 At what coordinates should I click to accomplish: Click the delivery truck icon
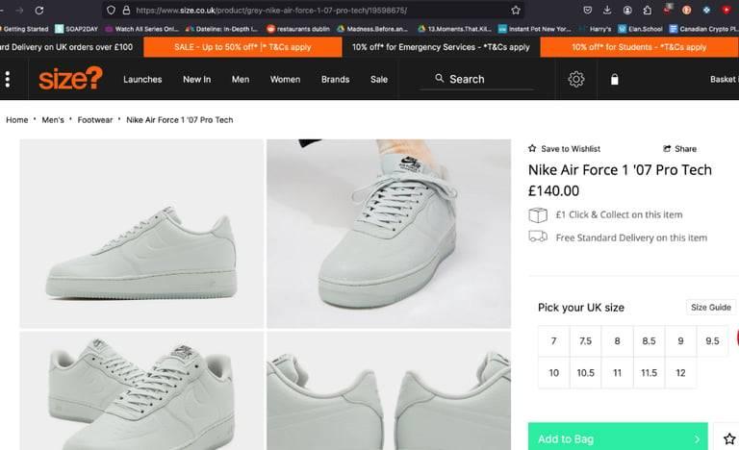538,237
